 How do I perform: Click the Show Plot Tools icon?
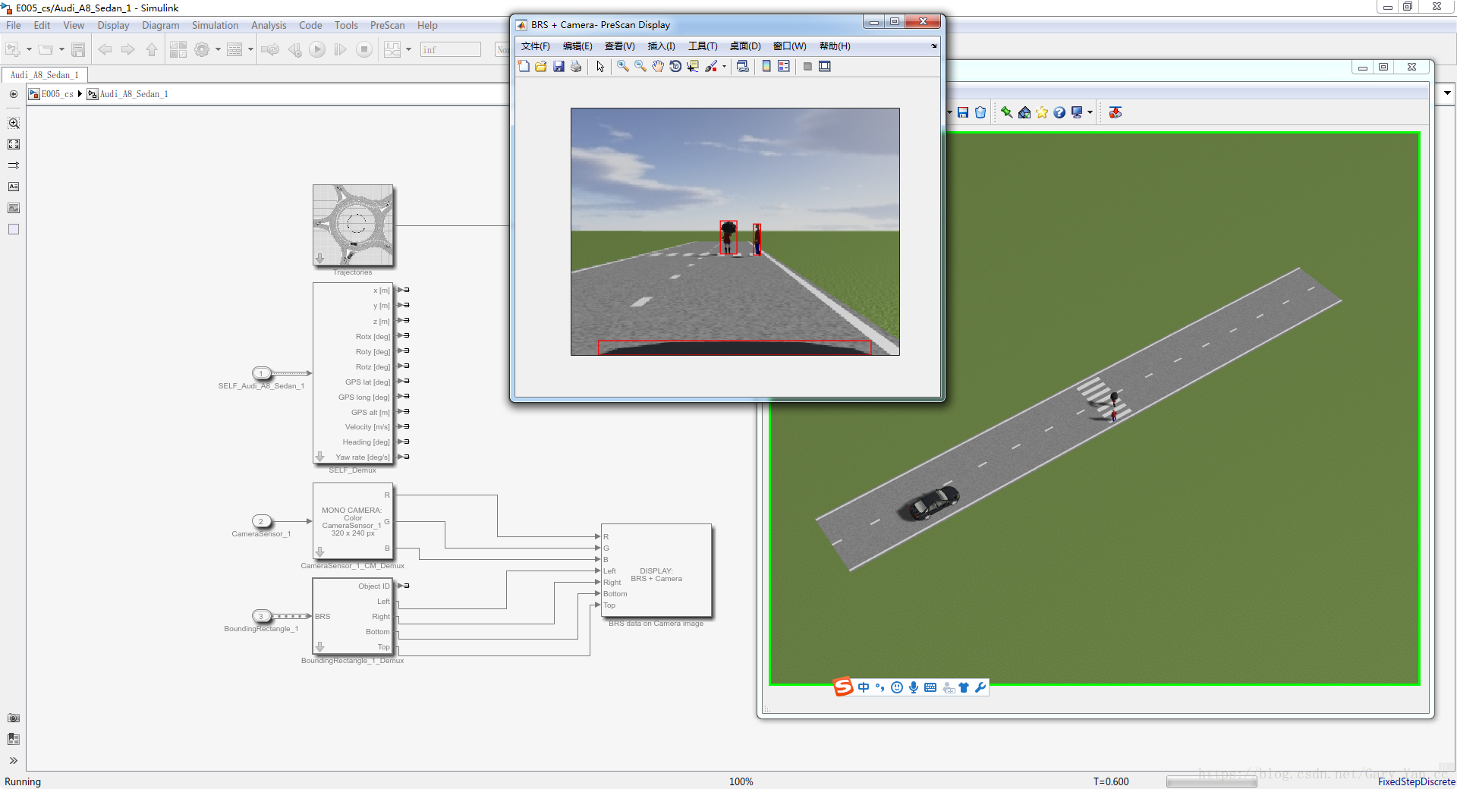tap(825, 67)
